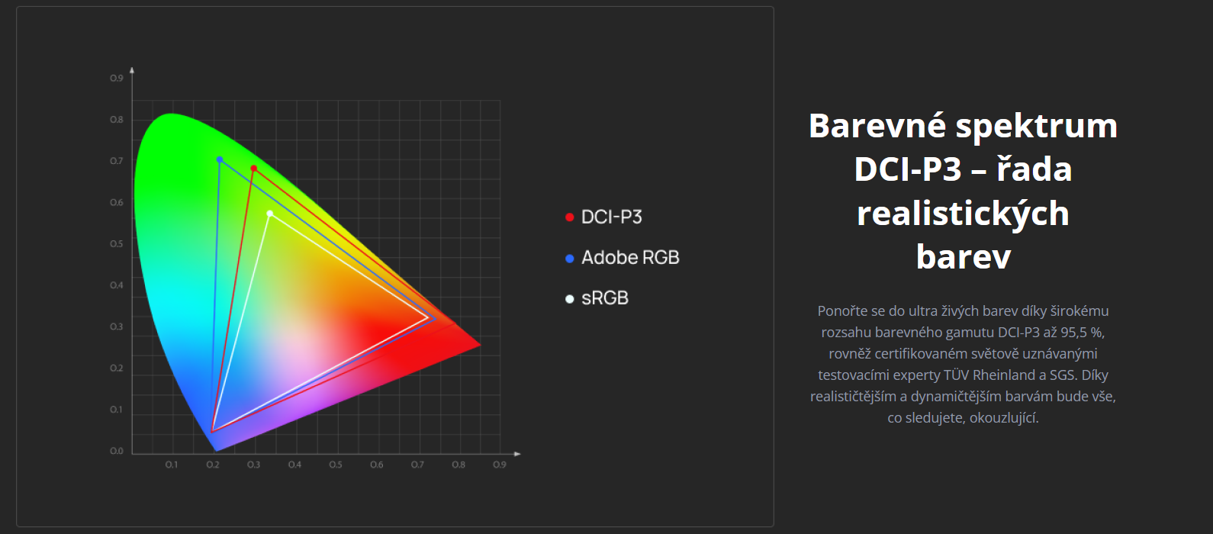Click the red DCI-P3 legend dot

tap(569, 217)
